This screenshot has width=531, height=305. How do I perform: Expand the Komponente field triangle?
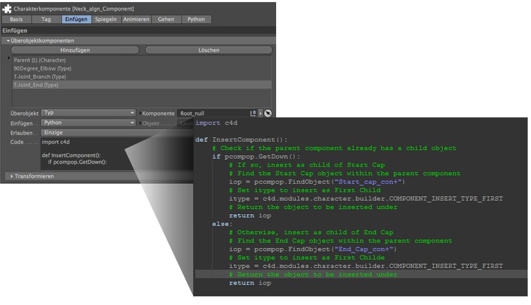pos(140,113)
